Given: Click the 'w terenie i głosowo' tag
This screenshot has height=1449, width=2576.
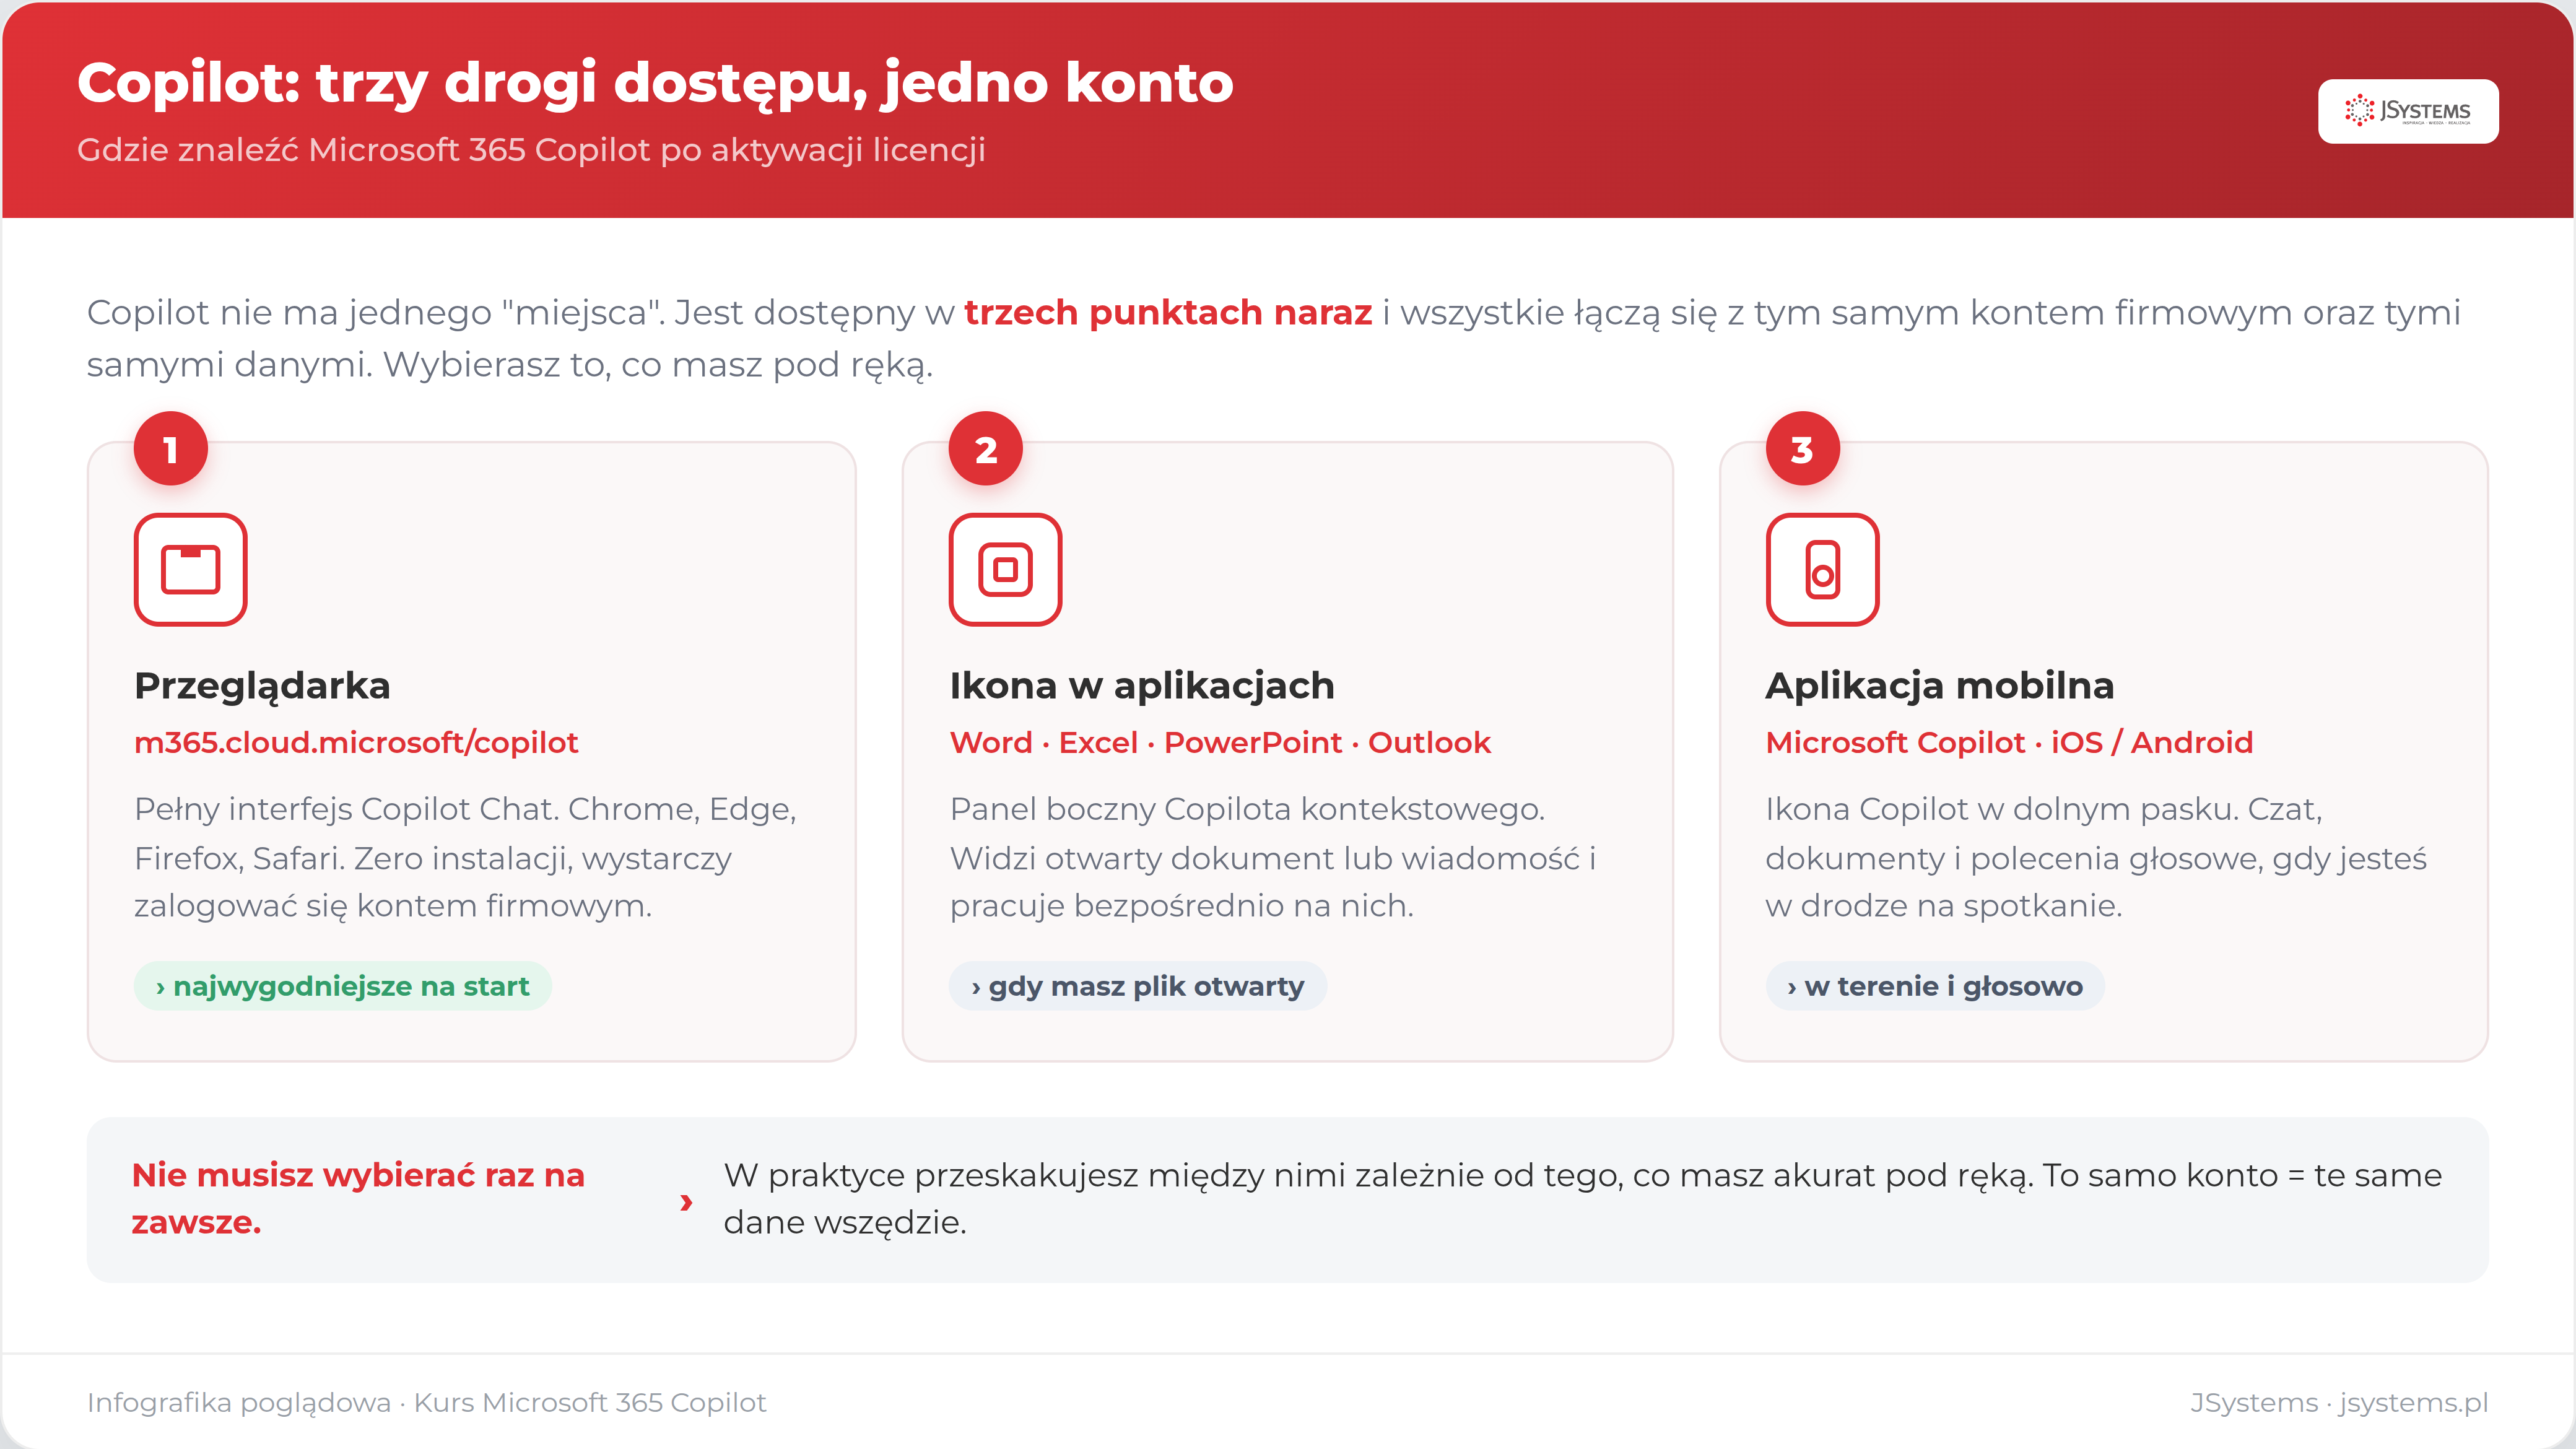Looking at the screenshot, I should point(1935,986).
